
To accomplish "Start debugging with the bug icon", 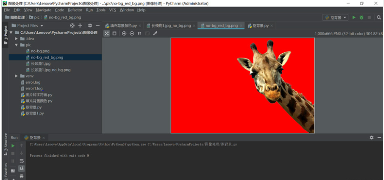I will (362, 17).
